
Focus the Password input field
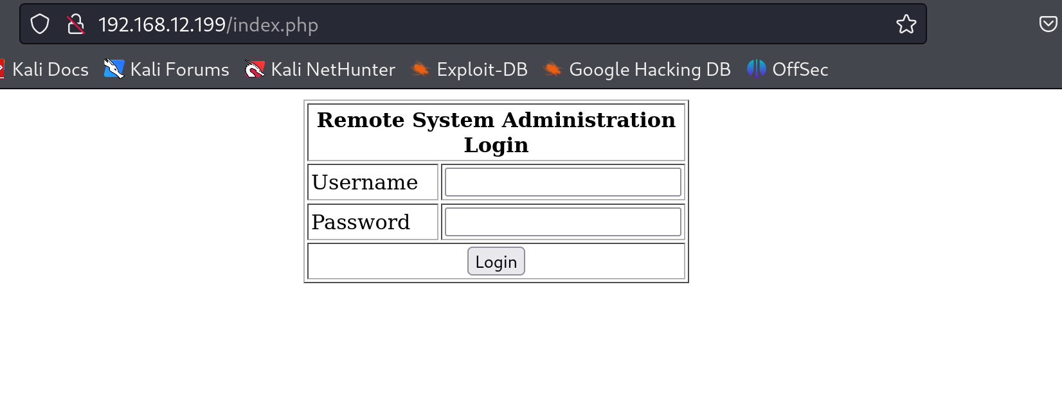[x=563, y=222]
